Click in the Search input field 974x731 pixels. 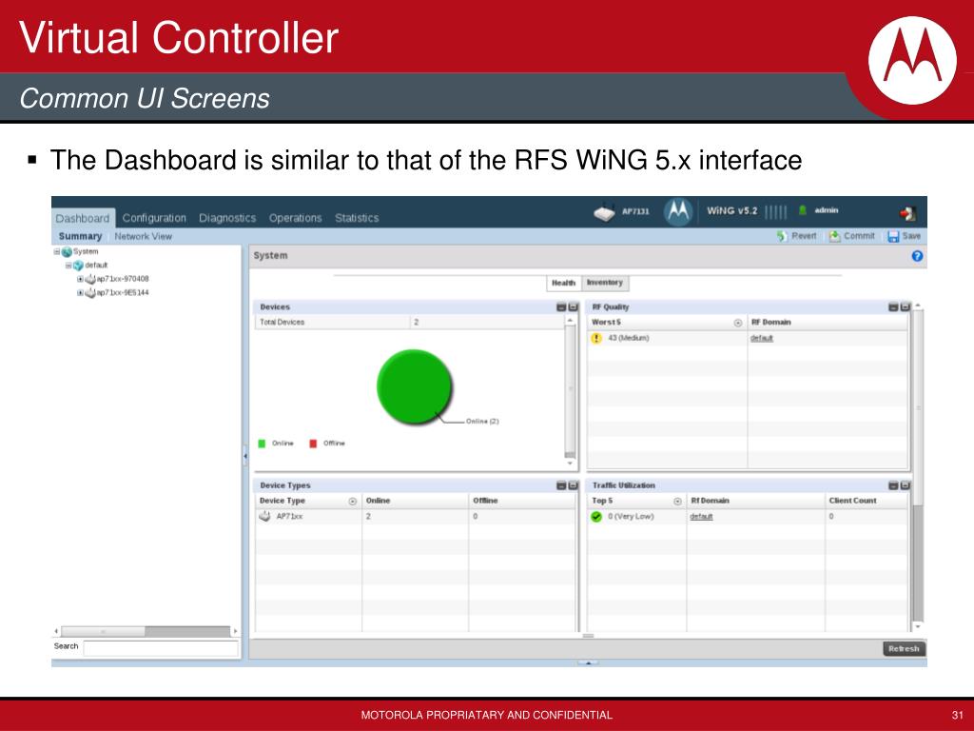[161, 648]
